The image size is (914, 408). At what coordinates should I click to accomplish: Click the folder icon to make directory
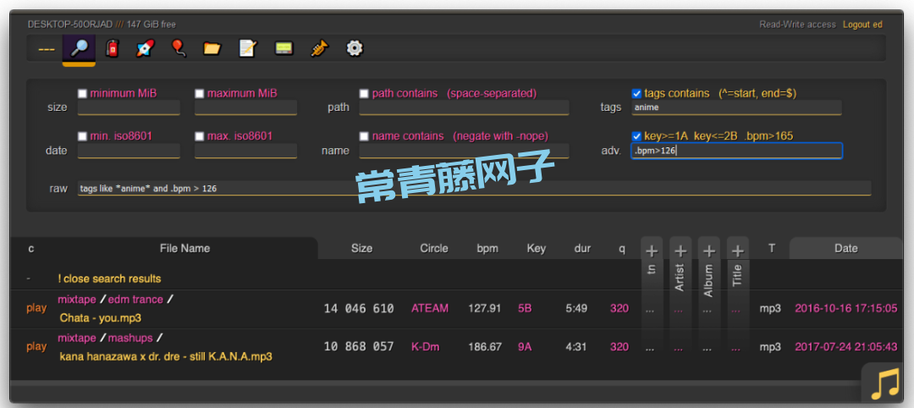point(212,49)
